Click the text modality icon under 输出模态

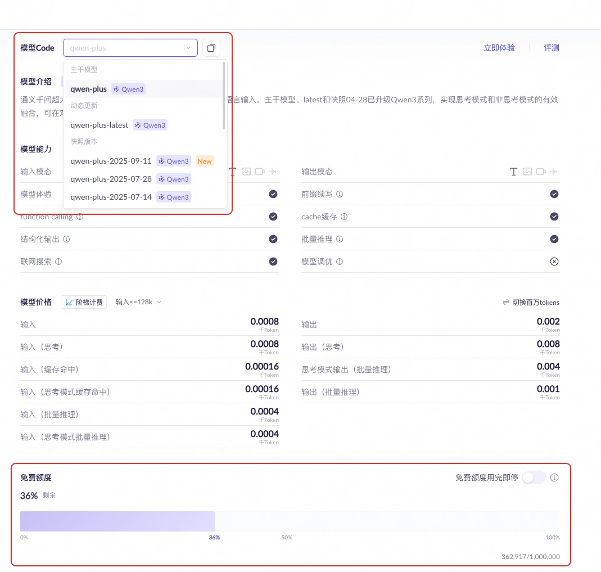(514, 172)
